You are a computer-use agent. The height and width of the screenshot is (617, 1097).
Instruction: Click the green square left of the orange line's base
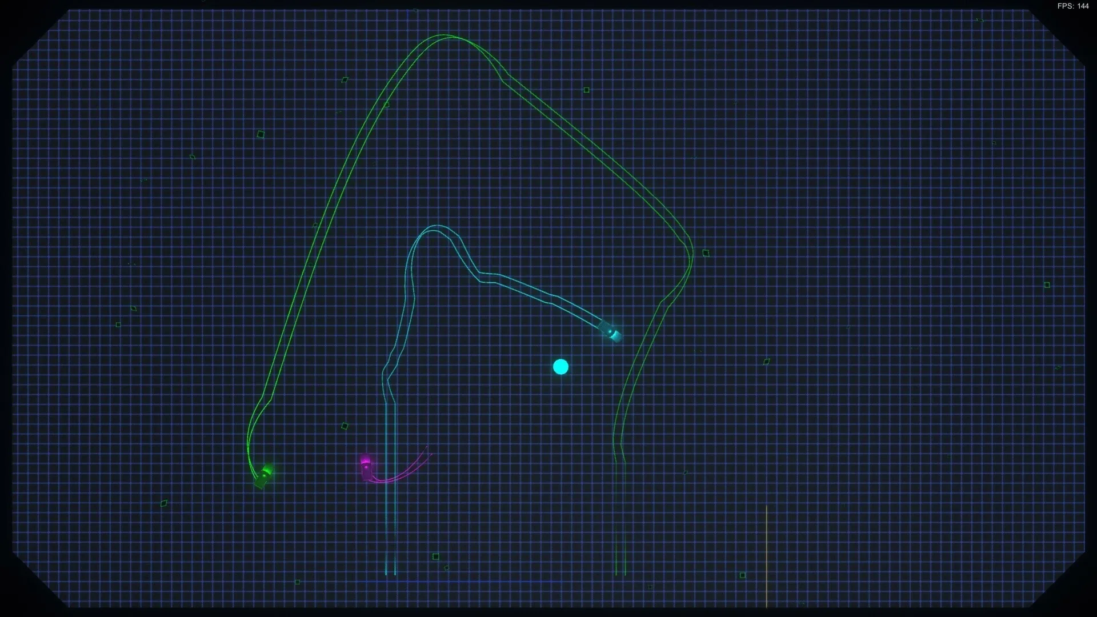[743, 575]
